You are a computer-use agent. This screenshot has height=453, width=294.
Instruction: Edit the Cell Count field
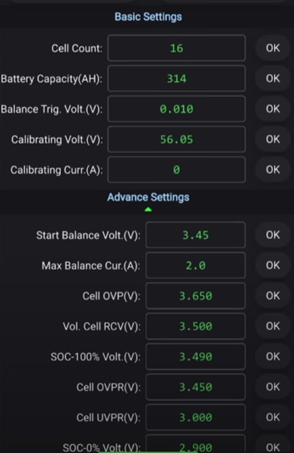coord(176,48)
